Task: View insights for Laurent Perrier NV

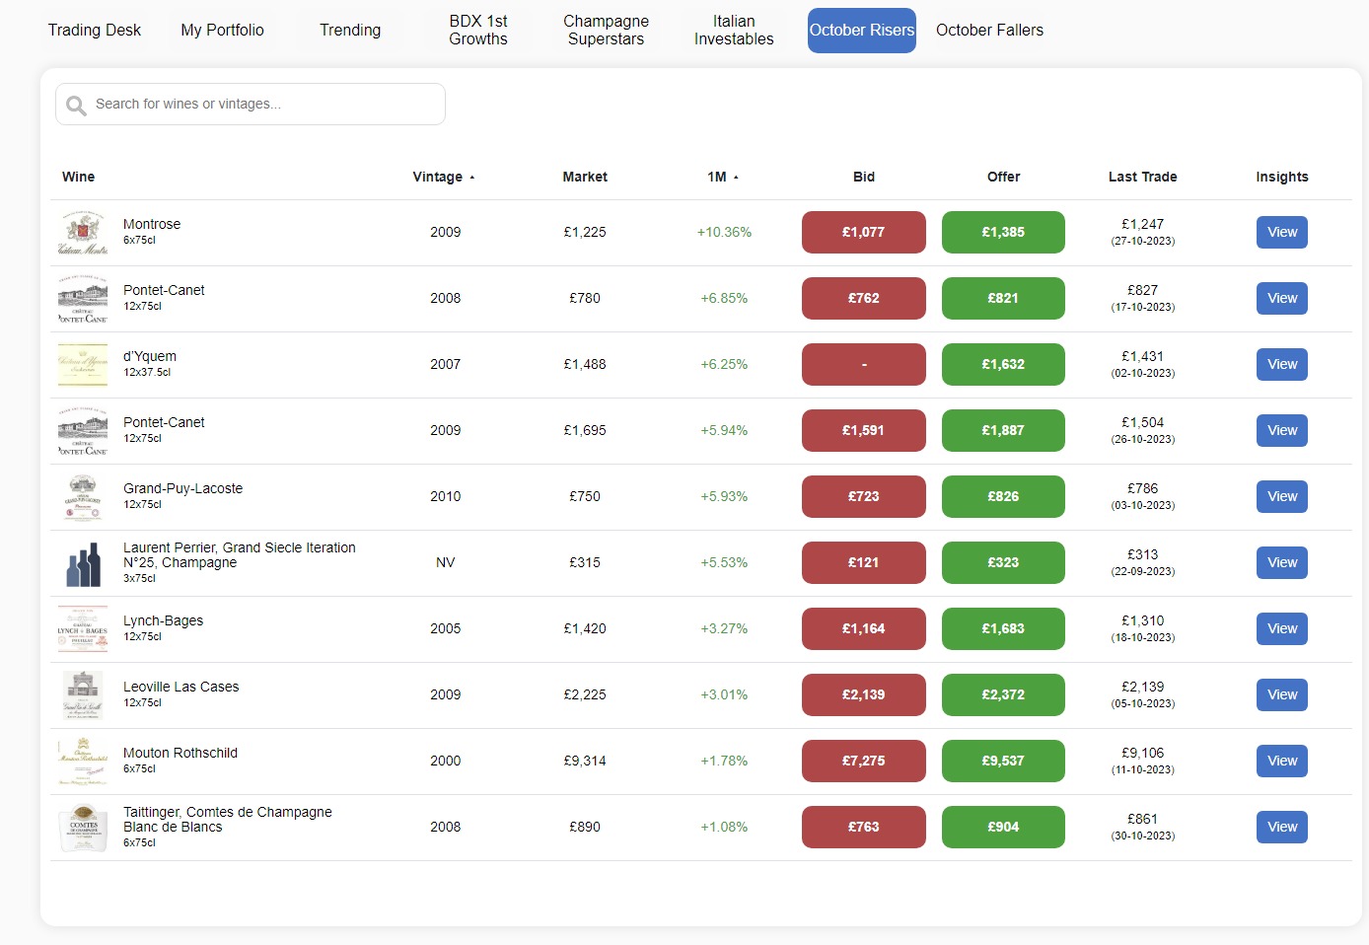Action: [x=1282, y=562]
